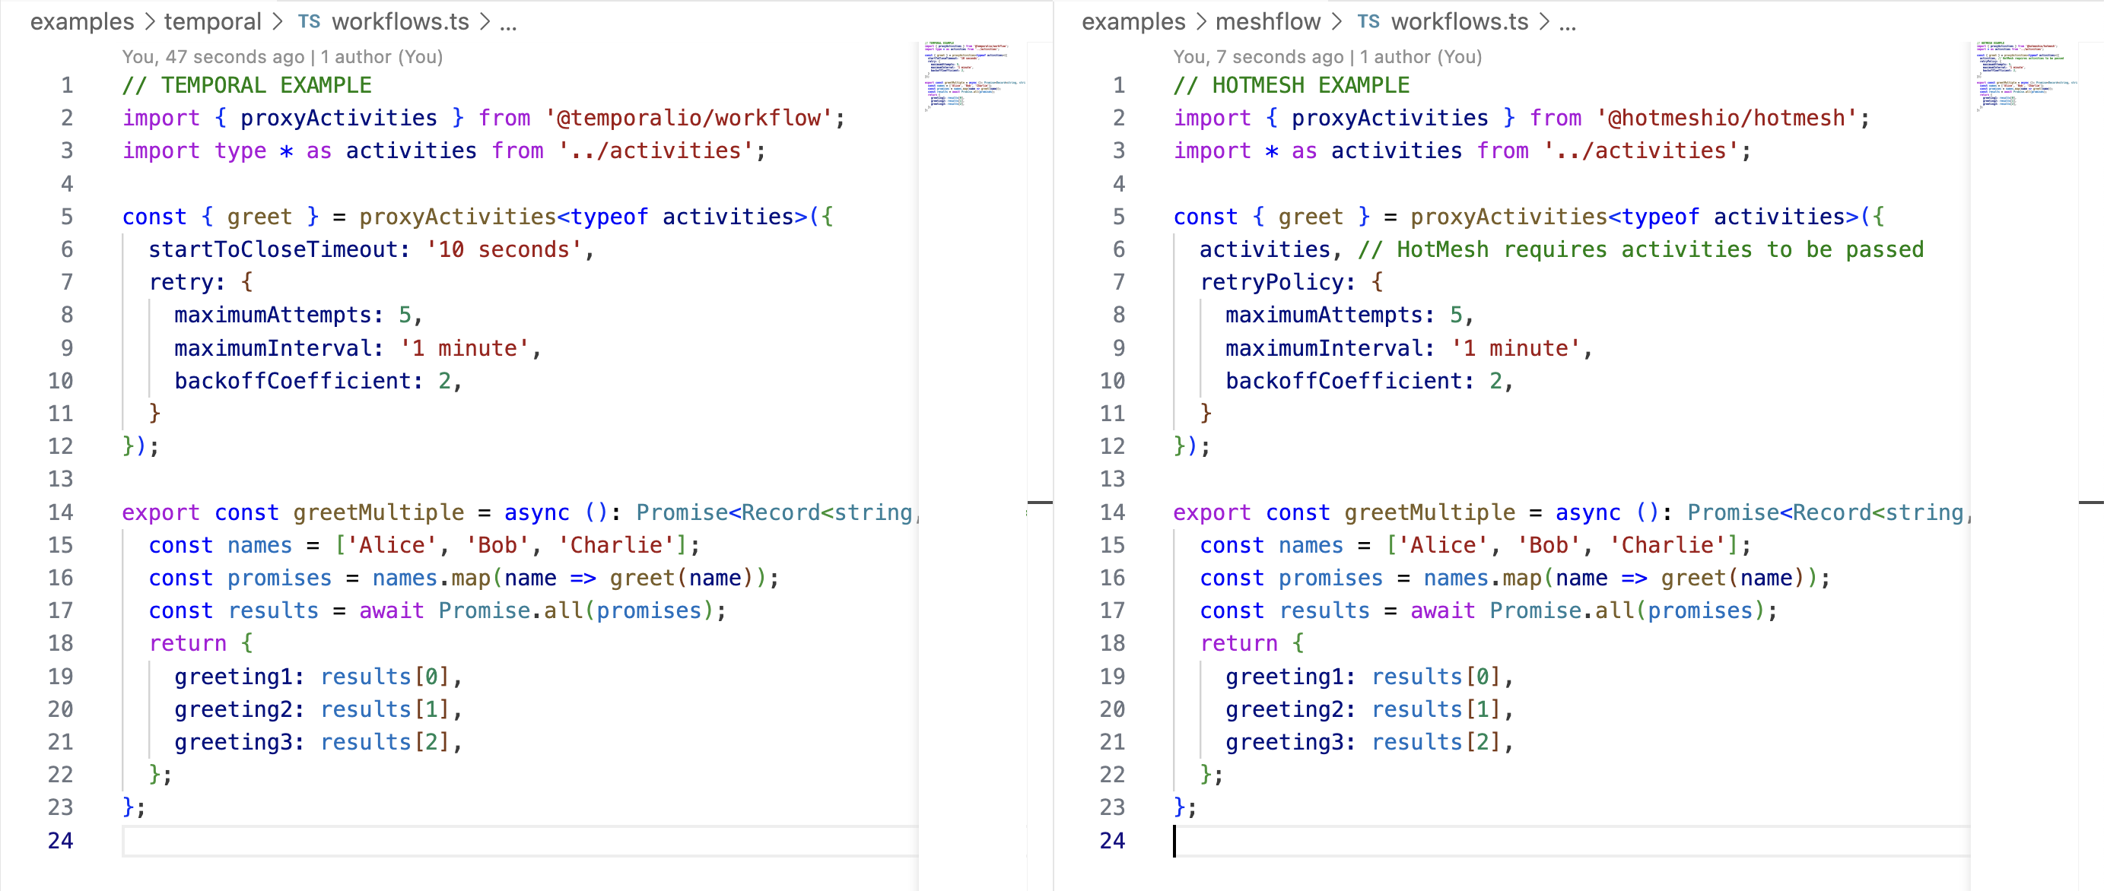Screen dimensions: 2104x891
Task: Open 'temporal' breadcrumb folder
Action: click(212, 21)
